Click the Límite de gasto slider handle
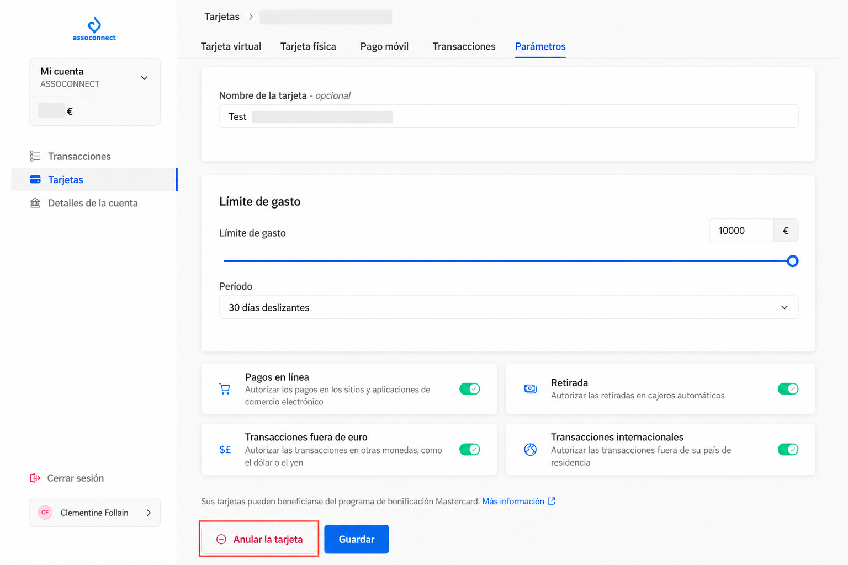848x565 pixels. [792, 261]
